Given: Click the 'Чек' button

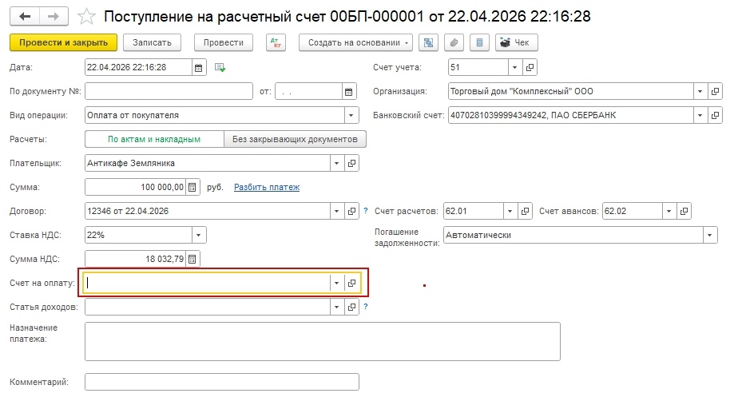Looking at the screenshot, I should pos(516,42).
